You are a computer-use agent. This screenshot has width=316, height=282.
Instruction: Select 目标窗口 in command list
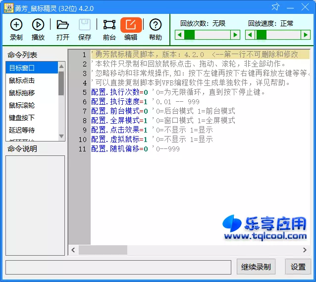pos(32,68)
